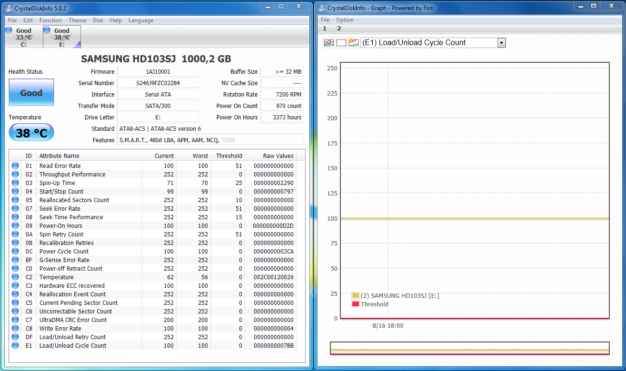Click the Raw Values column header
626x371 pixels.
270,156
